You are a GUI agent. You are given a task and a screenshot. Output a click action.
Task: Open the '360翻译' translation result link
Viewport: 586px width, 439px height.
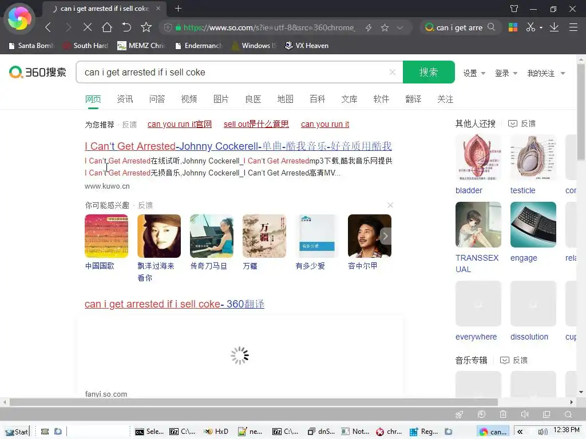click(x=175, y=304)
